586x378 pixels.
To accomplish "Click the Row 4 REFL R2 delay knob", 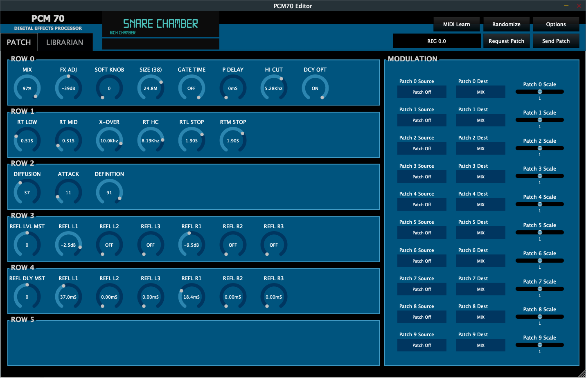I will pyautogui.click(x=233, y=297).
